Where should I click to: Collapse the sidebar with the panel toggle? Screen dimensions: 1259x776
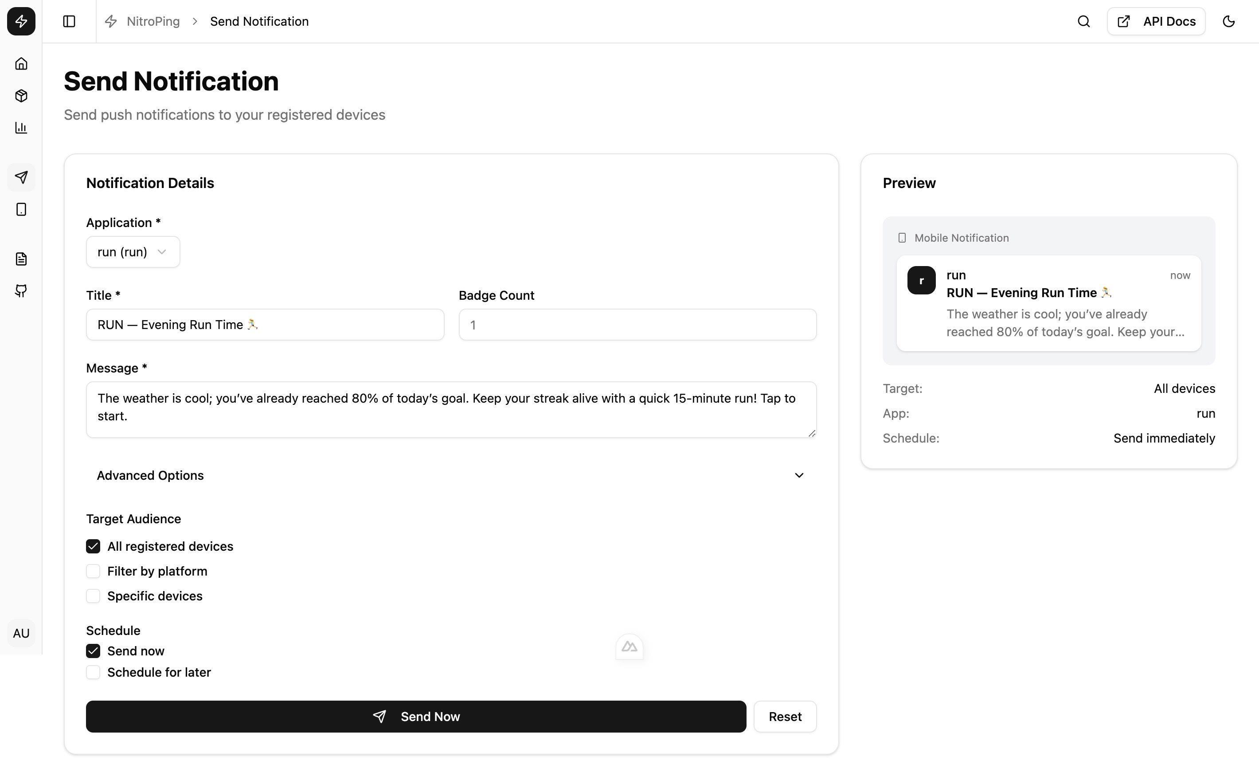[69, 21]
